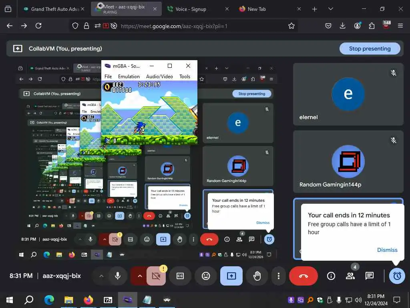The image size is (410, 308).
Task: Open the emoji reactions panel
Action: 206,276
